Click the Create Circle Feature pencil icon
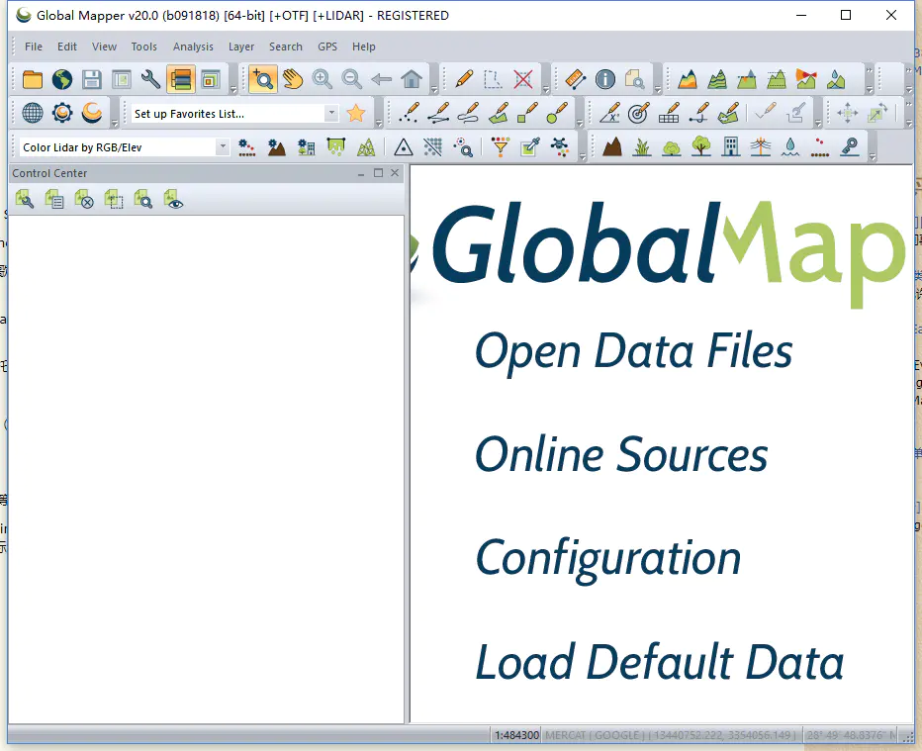This screenshot has width=922, height=751. tap(557, 113)
